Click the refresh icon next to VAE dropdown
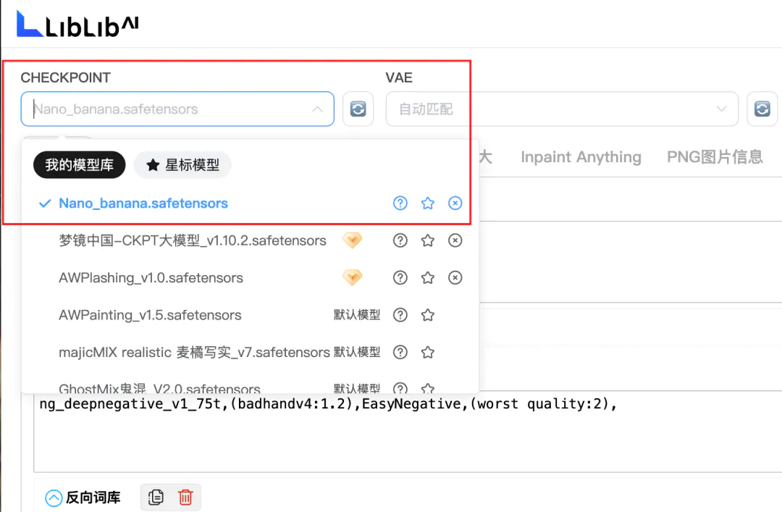Viewport: 782px width, 512px height. 762,109
